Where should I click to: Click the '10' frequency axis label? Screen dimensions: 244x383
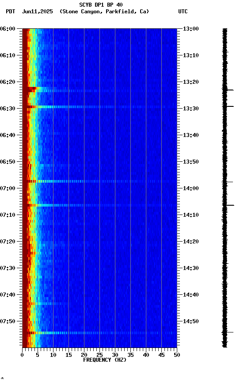point(53,355)
